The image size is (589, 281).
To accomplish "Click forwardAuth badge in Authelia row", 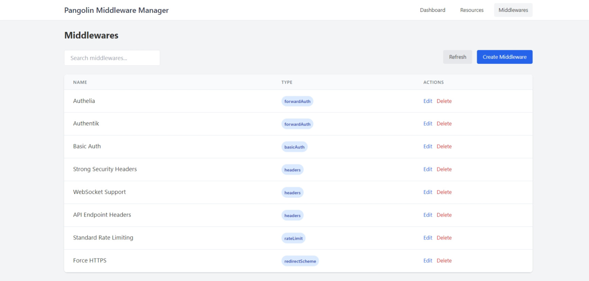I will pyautogui.click(x=297, y=101).
